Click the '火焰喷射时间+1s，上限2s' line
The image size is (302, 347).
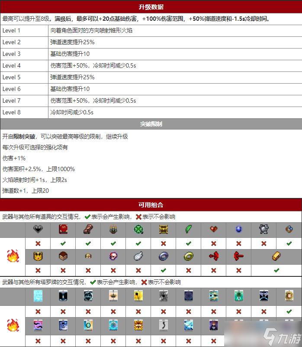[x=35, y=180]
